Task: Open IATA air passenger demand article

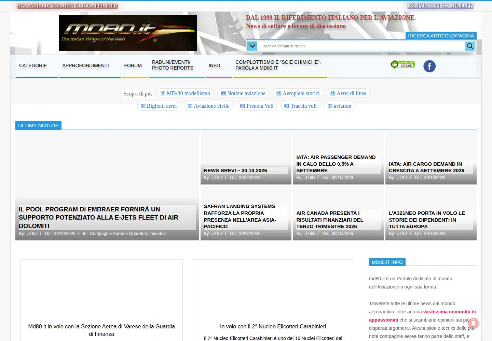Action: [336, 164]
